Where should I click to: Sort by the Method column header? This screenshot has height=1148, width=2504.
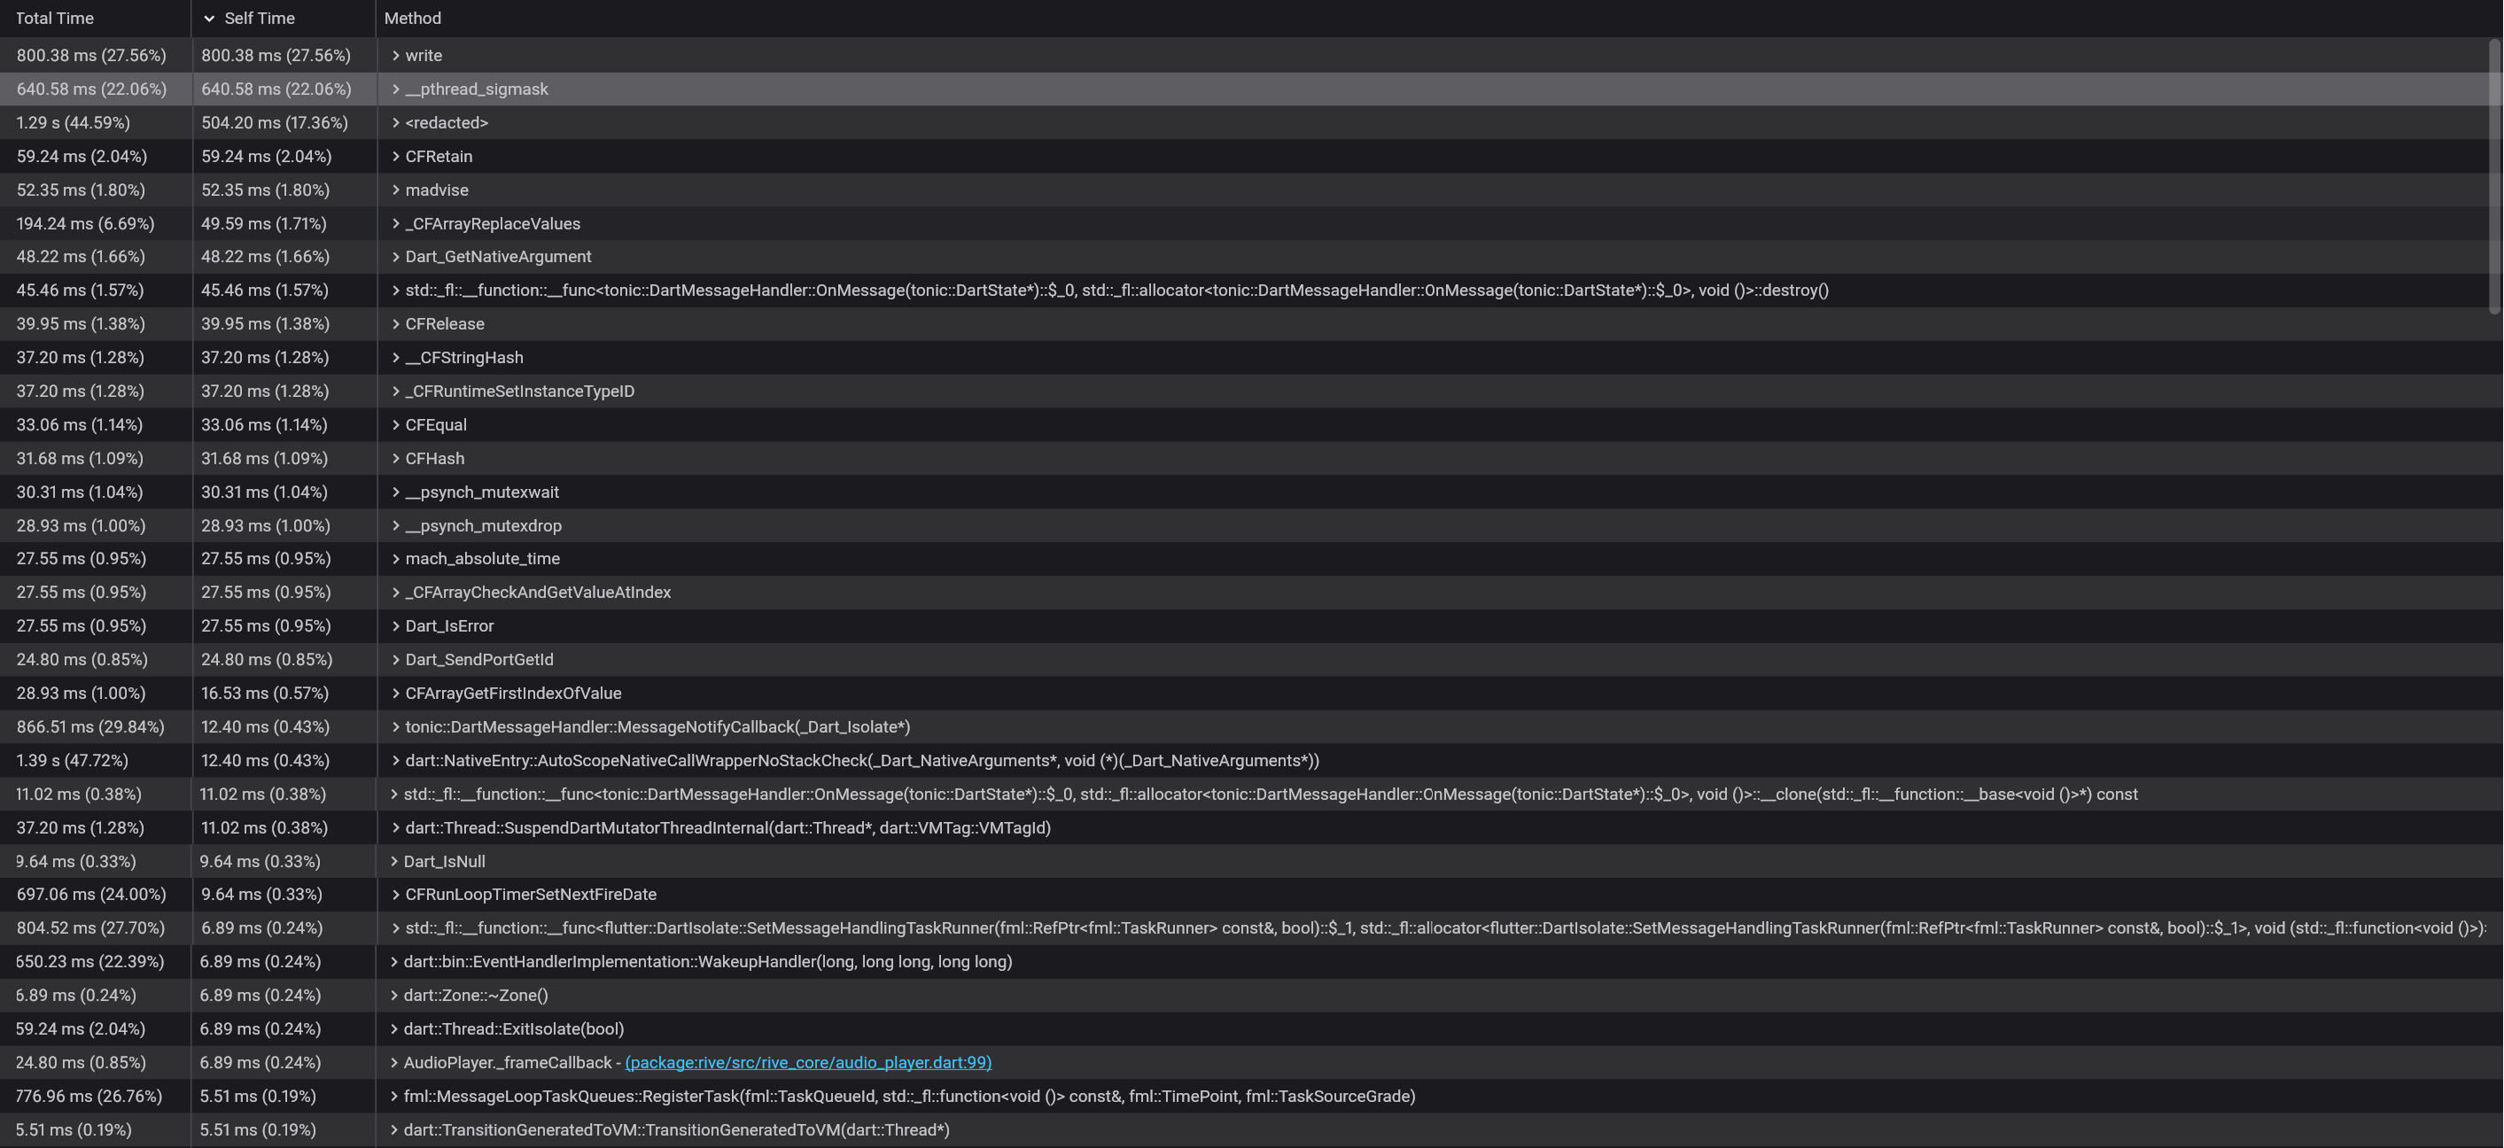[x=412, y=19]
